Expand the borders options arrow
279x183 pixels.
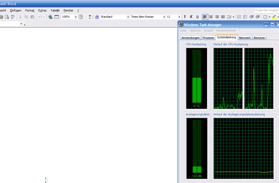coord(269,17)
